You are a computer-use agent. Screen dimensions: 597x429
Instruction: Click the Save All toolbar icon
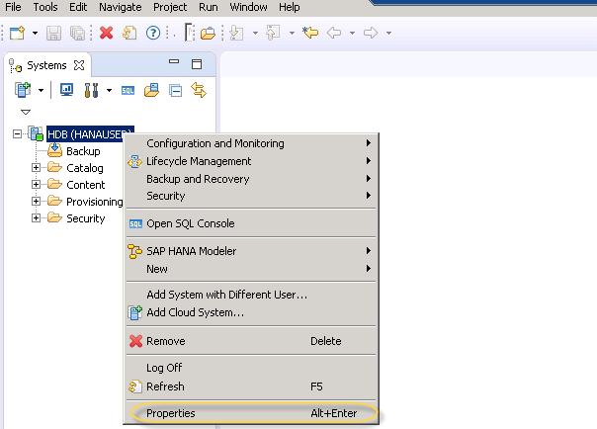[78, 34]
